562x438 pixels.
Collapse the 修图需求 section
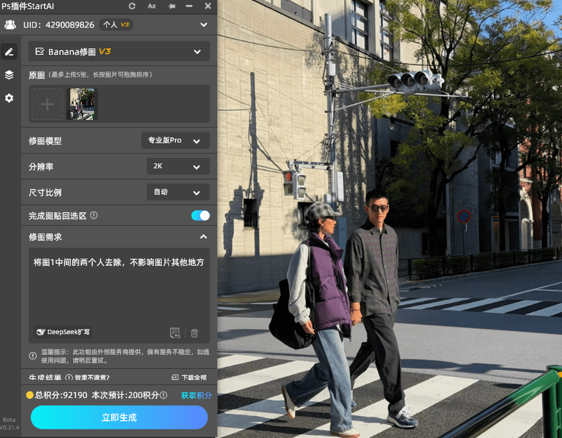(204, 237)
